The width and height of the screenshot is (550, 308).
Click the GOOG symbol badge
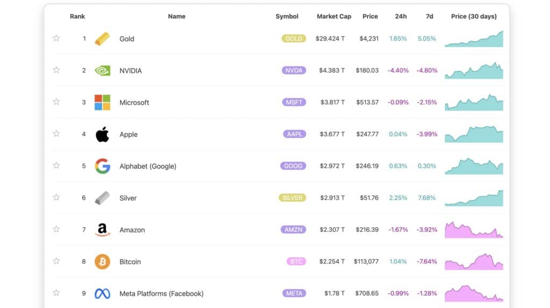tap(293, 166)
